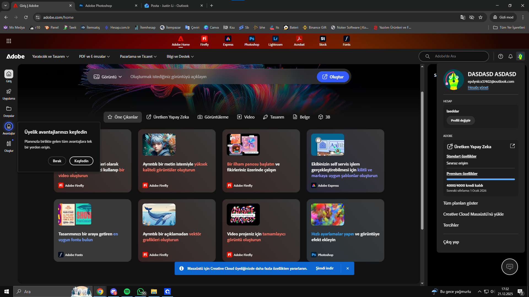
Task: Click the Profili değiştir button
Action: click(461, 120)
